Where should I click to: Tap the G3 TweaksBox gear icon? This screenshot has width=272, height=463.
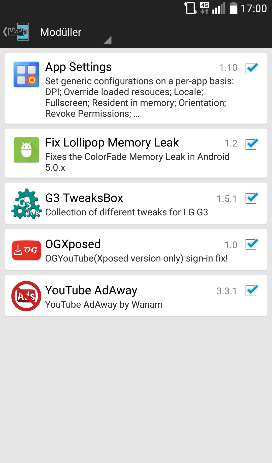(26, 204)
